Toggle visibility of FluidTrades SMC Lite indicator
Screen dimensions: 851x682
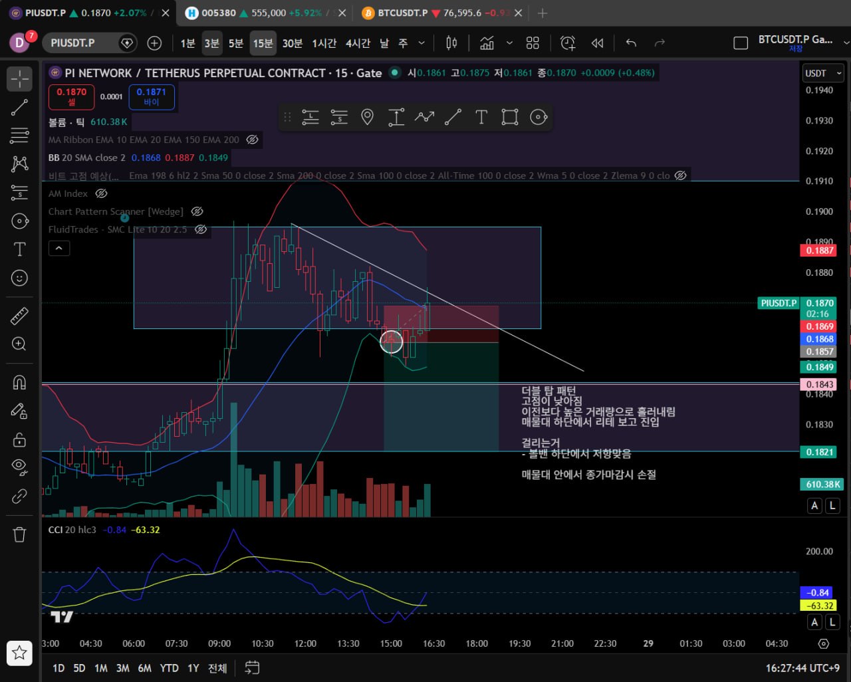(201, 229)
